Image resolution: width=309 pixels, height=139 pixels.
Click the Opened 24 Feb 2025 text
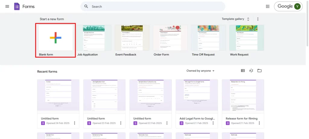(x=58, y=123)
